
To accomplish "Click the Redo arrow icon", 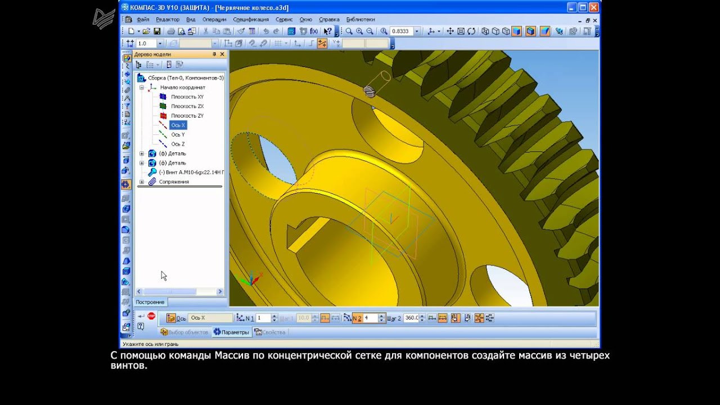I will pyautogui.click(x=276, y=31).
